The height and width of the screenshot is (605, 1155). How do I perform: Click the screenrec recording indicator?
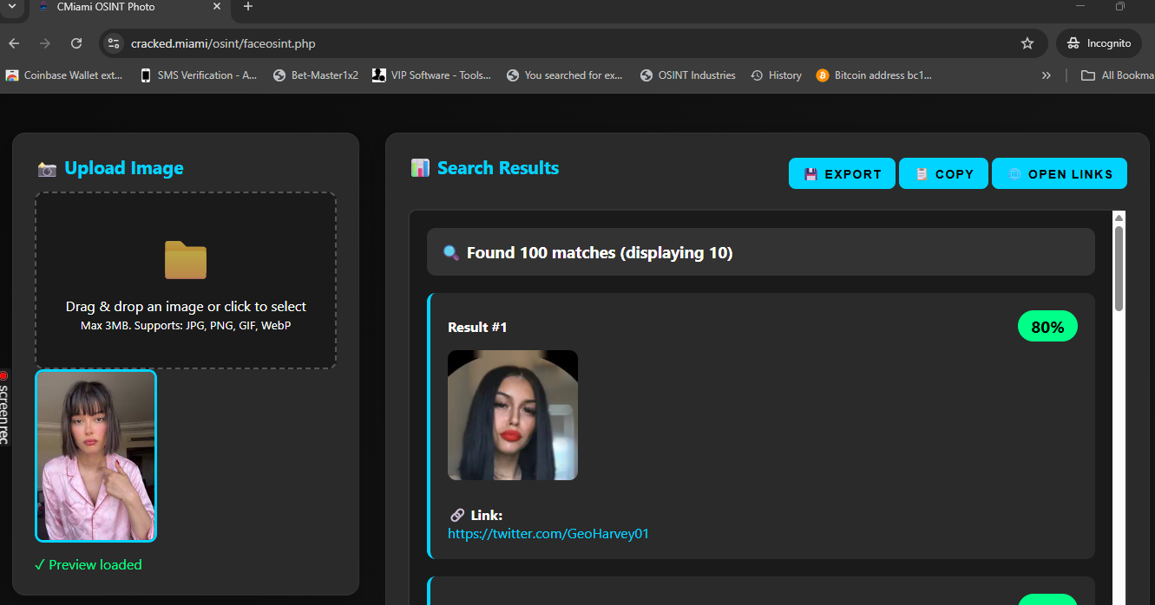point(3,407)
